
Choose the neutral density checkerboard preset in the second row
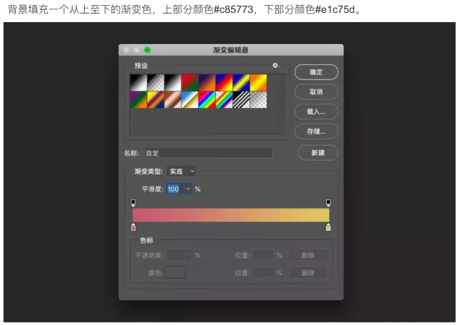[x=259, y=100]
